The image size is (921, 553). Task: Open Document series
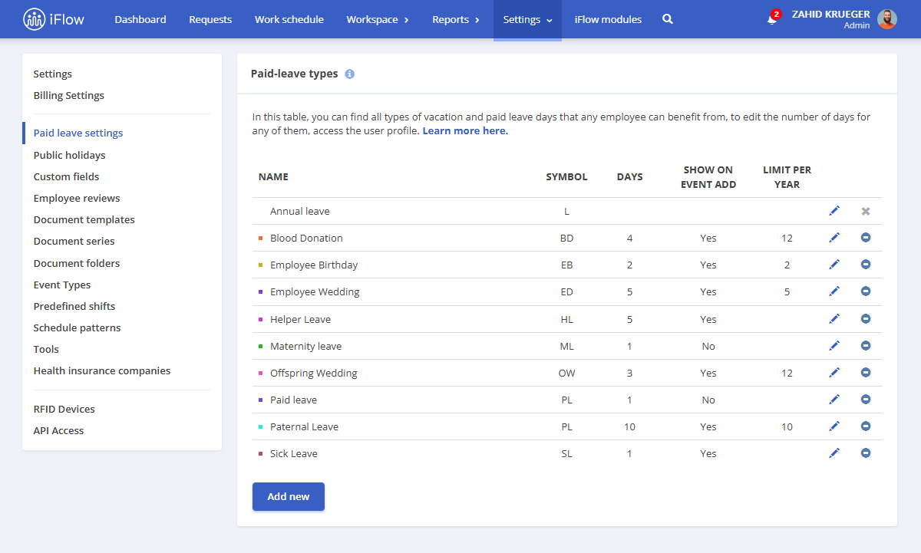(74, 242)
